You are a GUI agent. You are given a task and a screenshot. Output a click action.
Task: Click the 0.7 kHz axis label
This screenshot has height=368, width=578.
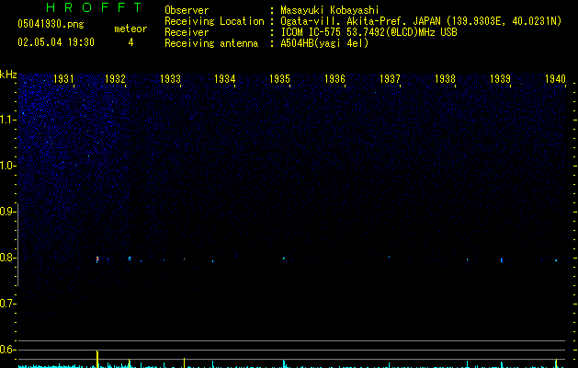point(7,304)
